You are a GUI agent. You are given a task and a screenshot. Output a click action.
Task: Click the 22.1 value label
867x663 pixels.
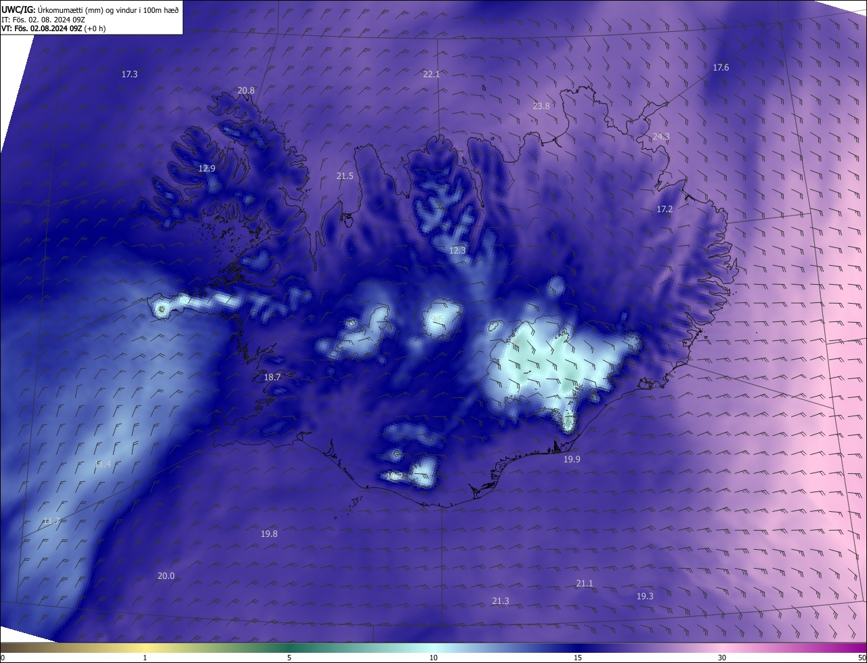coord(431,74)
